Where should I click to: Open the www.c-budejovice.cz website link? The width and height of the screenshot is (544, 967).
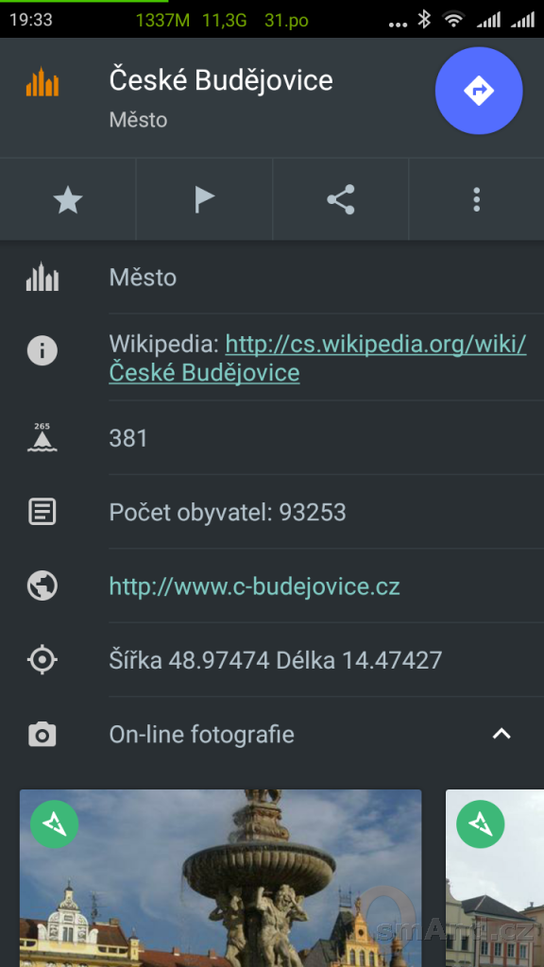[255, 585]
